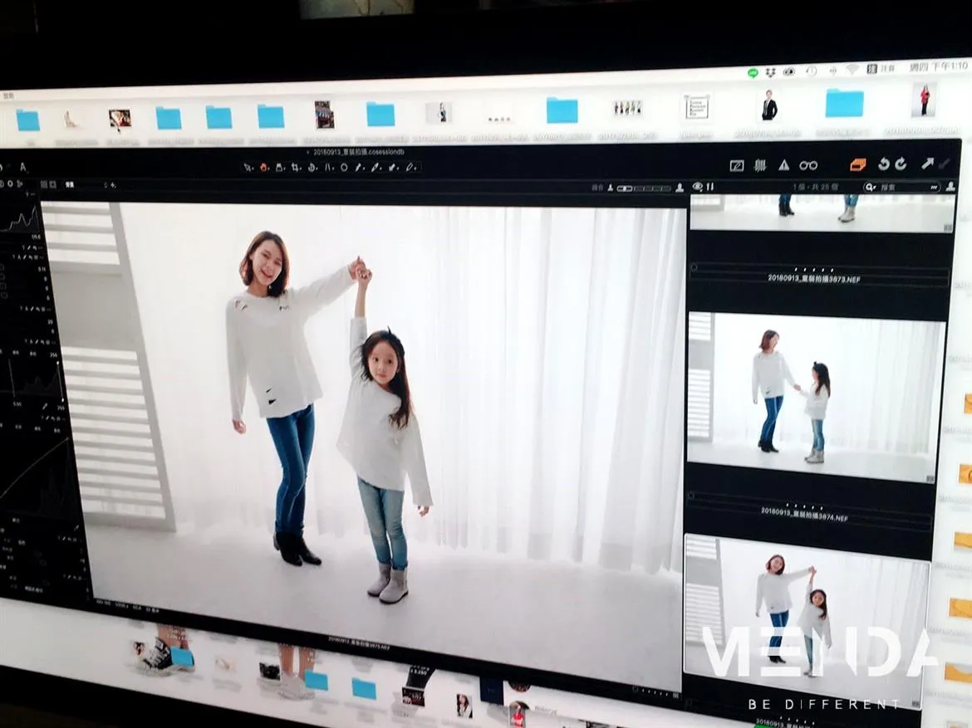Open the search magnifier dropdown
972x728 pixels.
point(870,188)
